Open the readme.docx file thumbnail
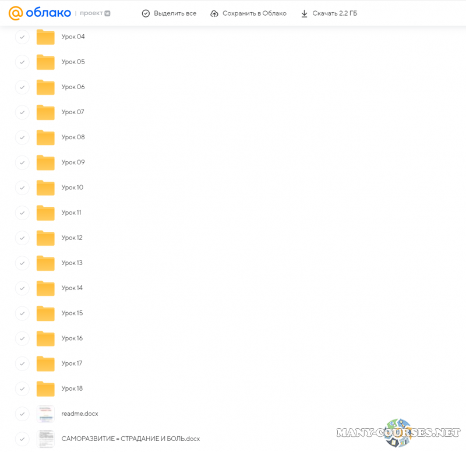 (45, 414)
